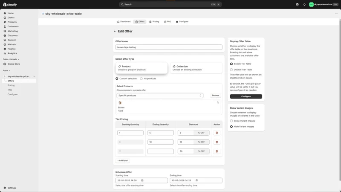Click ending quantity field with value 5

(161, 133)
